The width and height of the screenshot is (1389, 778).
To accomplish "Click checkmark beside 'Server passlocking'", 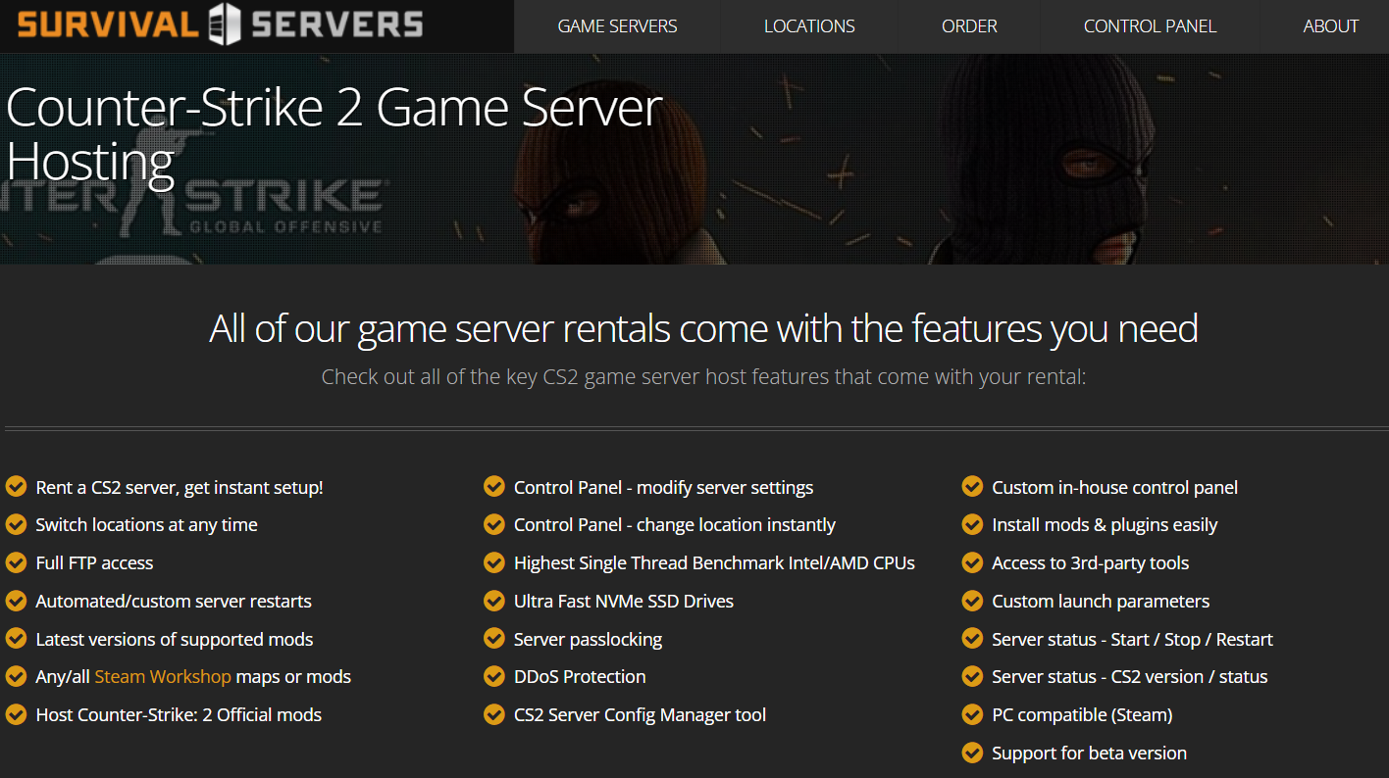I will pos(494,639).
